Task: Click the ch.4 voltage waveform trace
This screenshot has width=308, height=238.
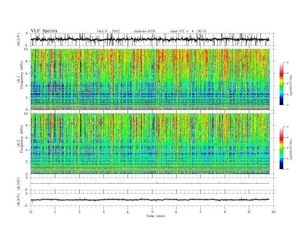Action: click(150, 200)
